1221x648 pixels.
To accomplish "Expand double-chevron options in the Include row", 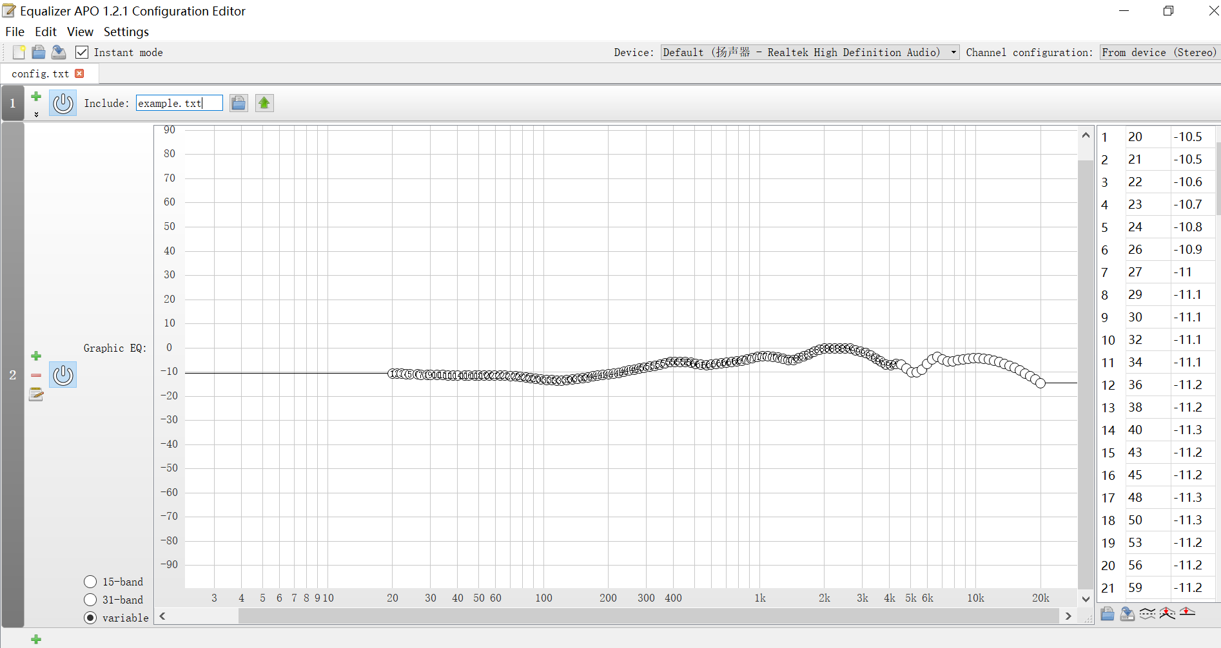I will (36, 114).
